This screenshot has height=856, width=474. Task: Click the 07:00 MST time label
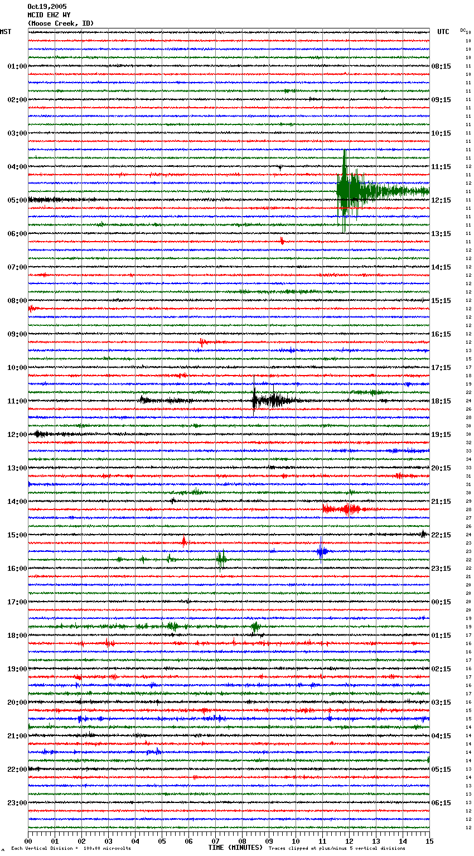coord(17,267)
